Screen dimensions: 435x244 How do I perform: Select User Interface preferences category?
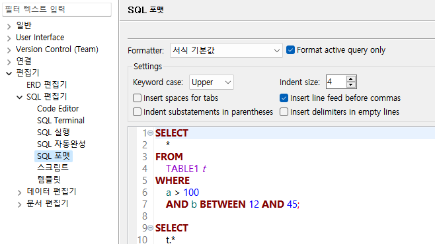pyautogui.click(x=40, y=38)
